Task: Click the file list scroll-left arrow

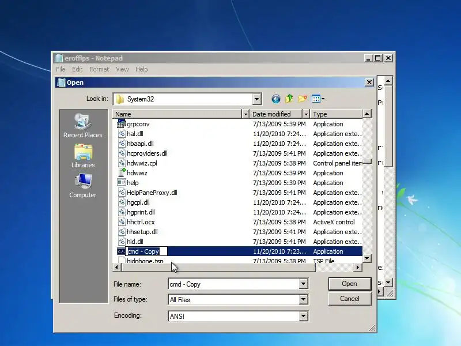Action: pyautogui.click(x=117, y=268)
